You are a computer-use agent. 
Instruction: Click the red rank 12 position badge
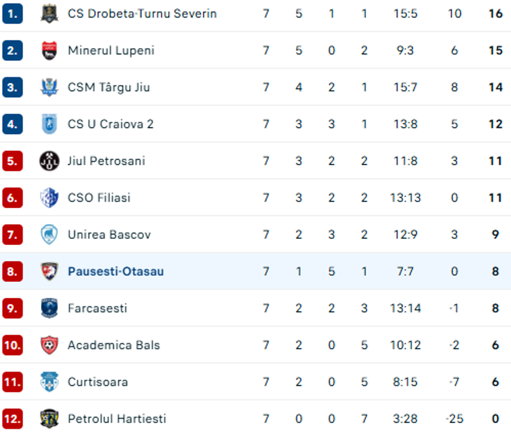tap(12, 418)
